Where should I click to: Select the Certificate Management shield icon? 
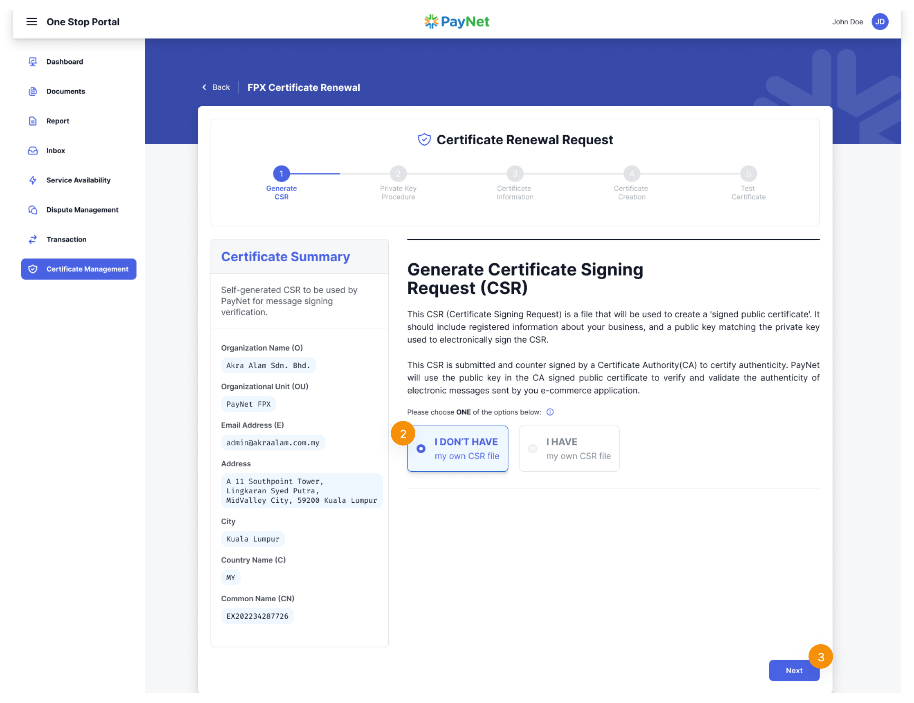point(34,269)
